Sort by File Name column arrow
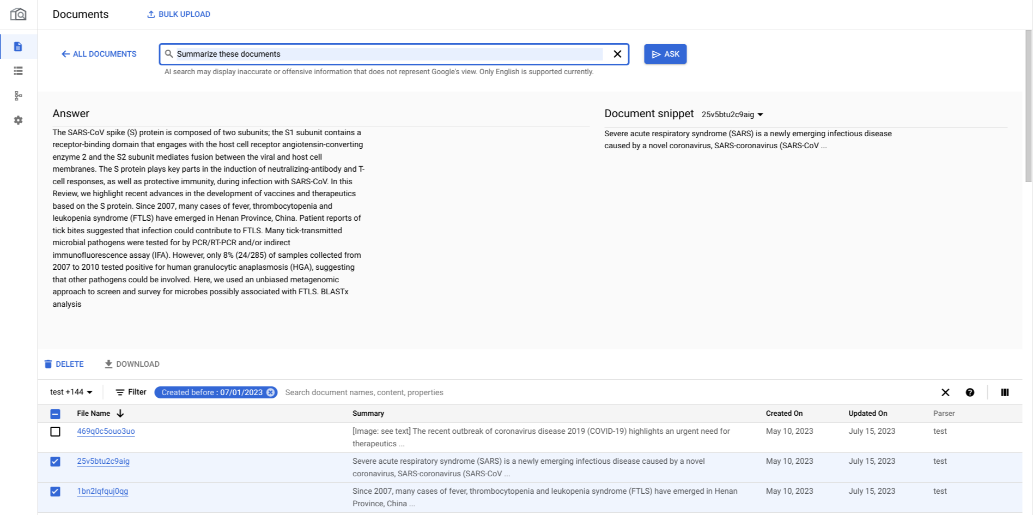1033x515 pixels. pos(120,414)
